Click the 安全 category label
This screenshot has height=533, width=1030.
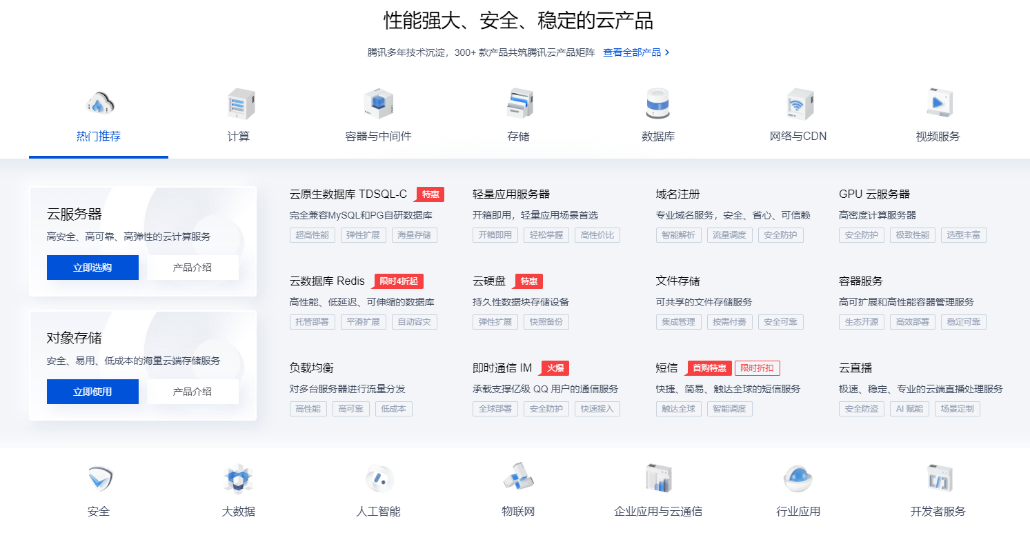point(99,512)
